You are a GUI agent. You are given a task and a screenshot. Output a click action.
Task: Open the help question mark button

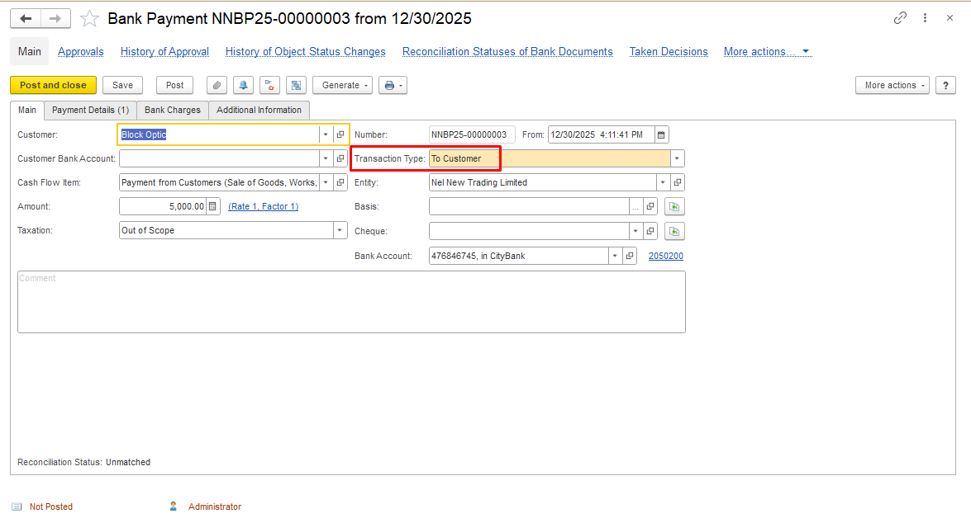[945, 85]
